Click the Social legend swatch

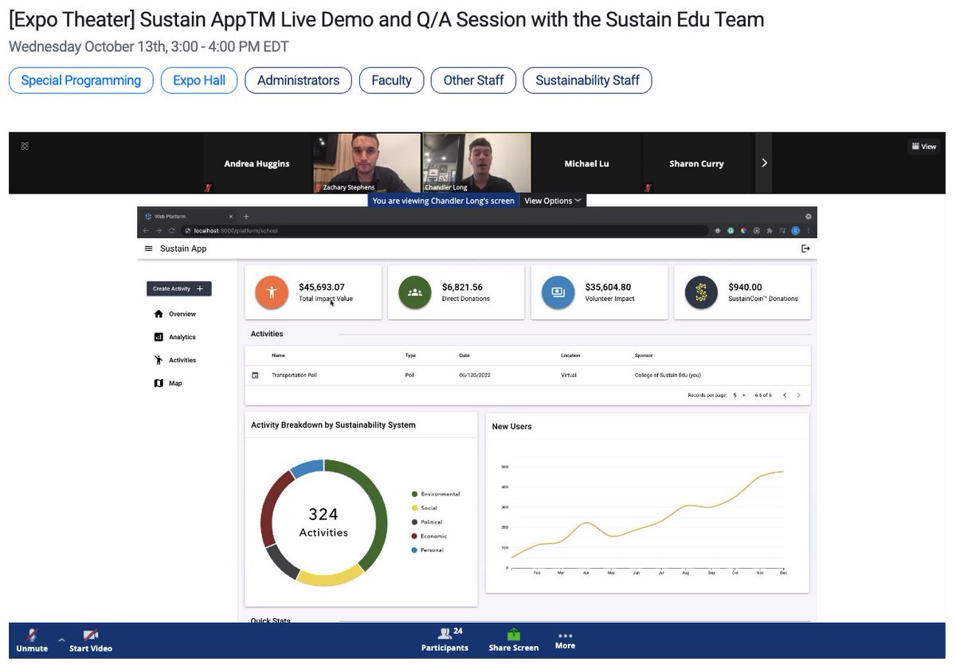415,508
